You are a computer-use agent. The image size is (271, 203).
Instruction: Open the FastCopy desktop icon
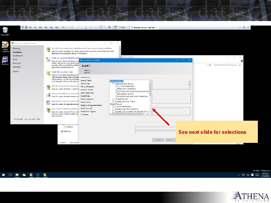pos(5,60)
